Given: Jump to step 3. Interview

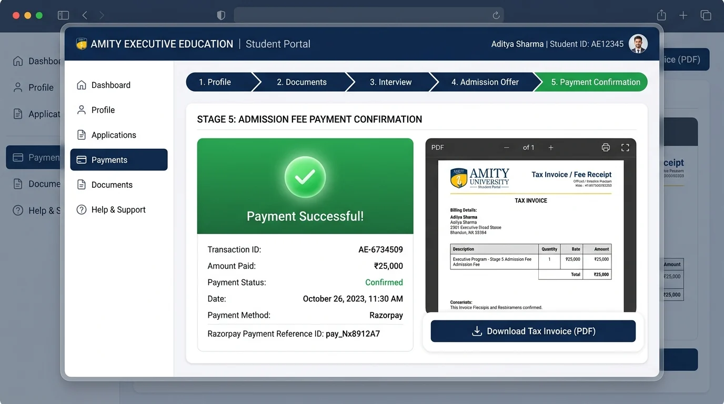Looking at the screenshot, I should pos(391,82).
